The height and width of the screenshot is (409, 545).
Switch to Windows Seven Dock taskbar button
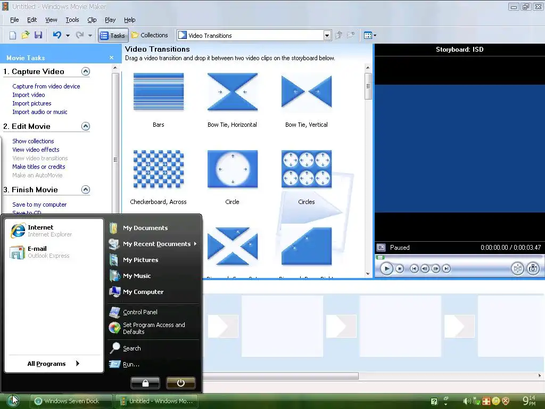[x=72, y=401]
